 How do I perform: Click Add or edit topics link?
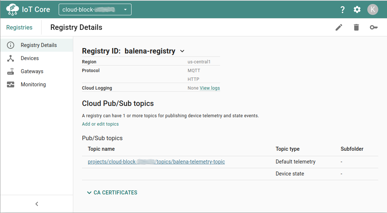pos(100,124)
